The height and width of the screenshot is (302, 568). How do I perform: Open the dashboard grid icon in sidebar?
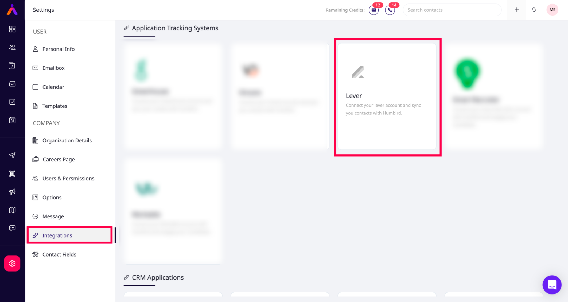click(12, 29)
